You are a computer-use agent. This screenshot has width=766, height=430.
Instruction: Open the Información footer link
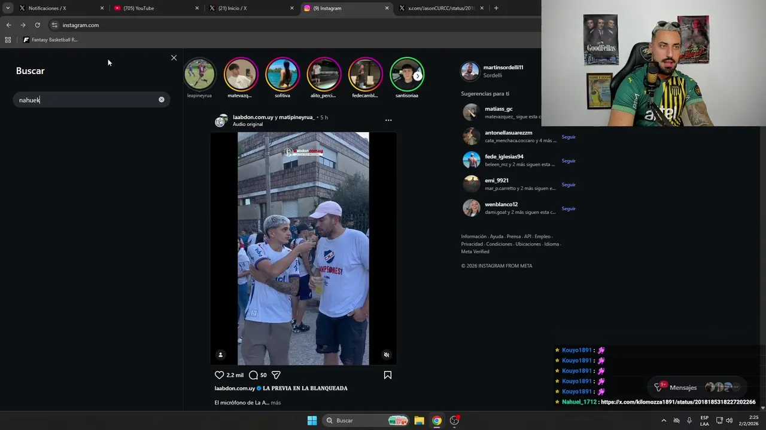473,236
